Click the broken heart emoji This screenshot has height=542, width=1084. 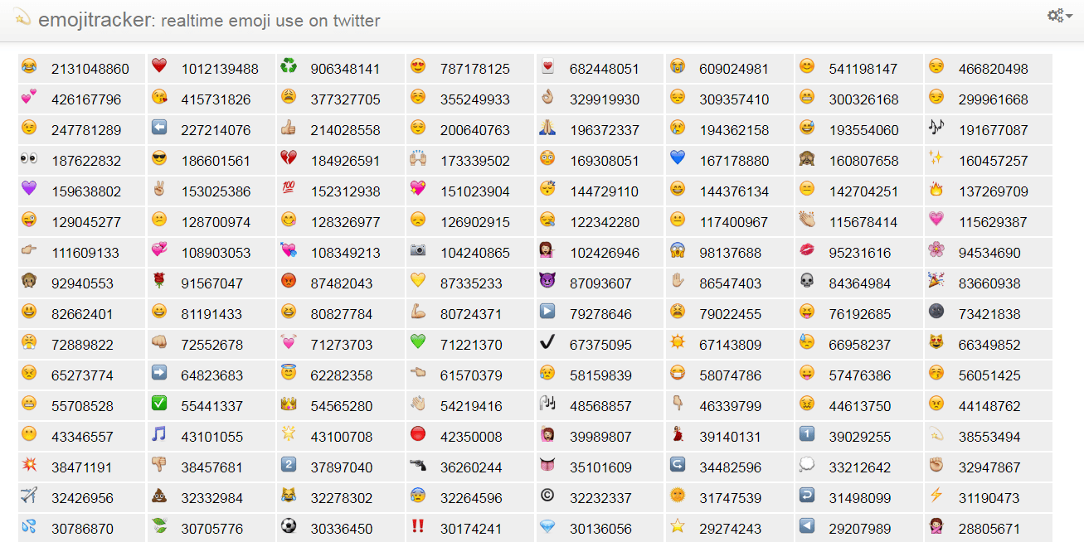point(289,160)
